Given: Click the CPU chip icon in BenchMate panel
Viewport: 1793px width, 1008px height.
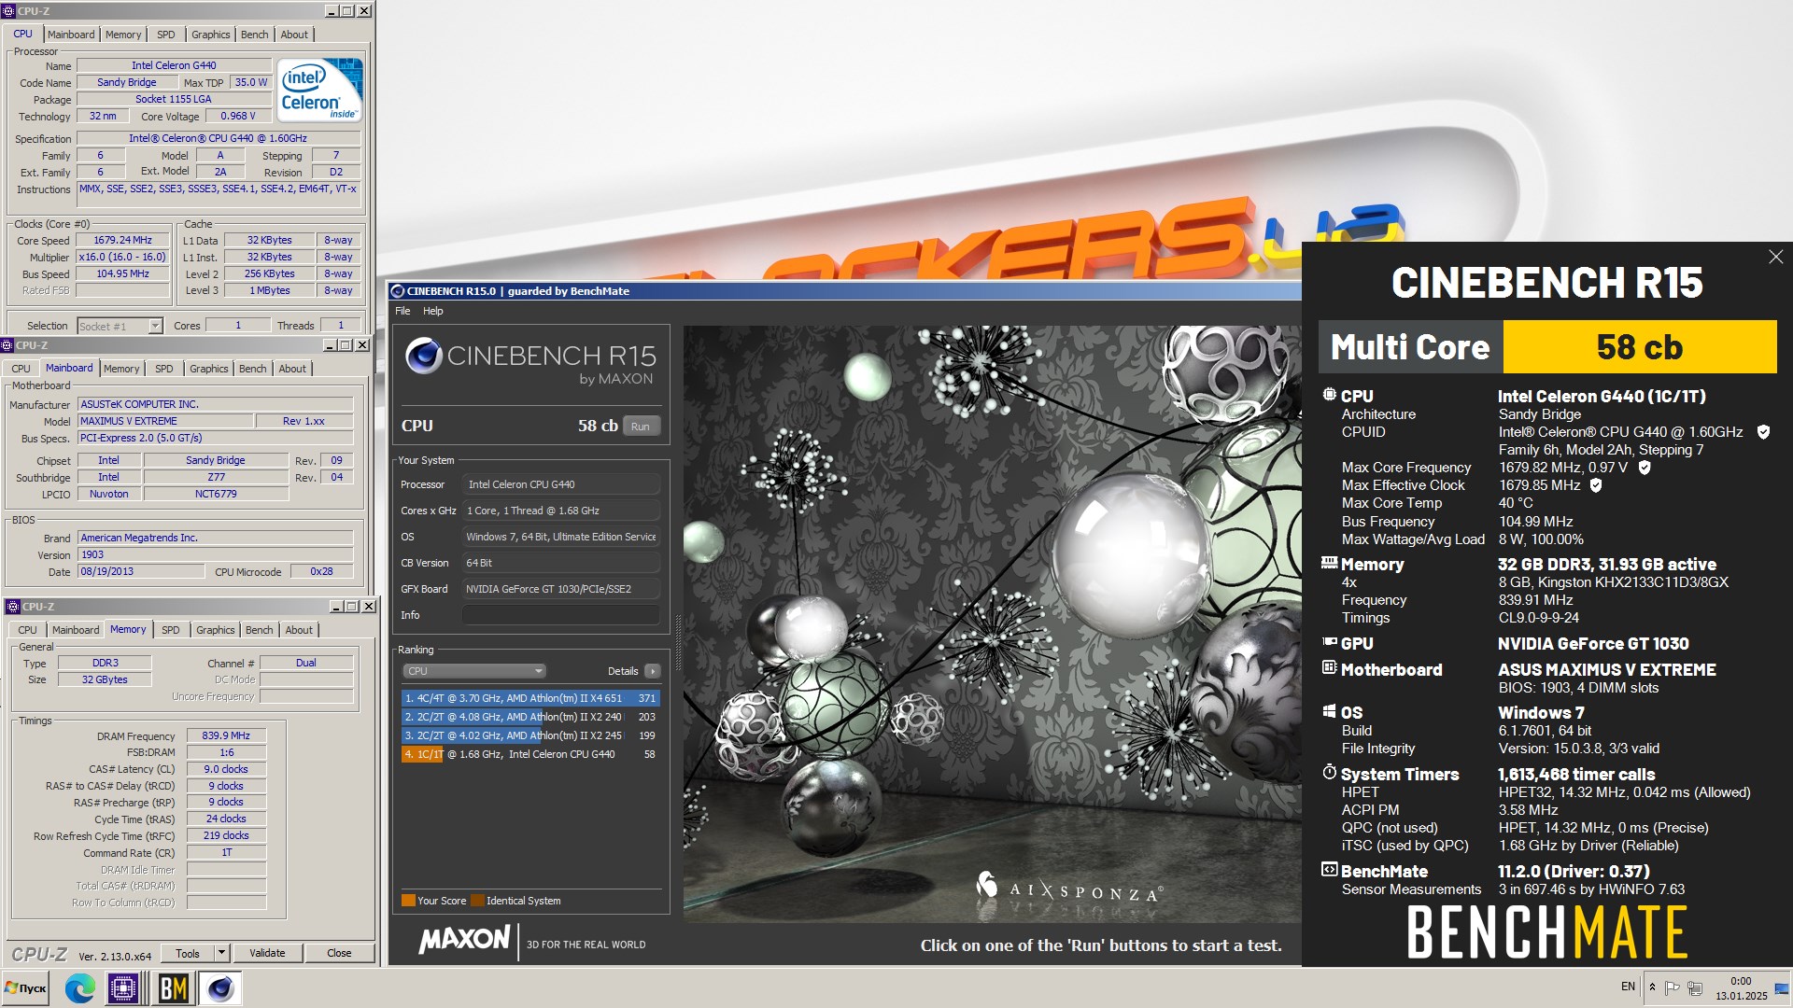Looking at the screenshot, I should click(1330, 395).
